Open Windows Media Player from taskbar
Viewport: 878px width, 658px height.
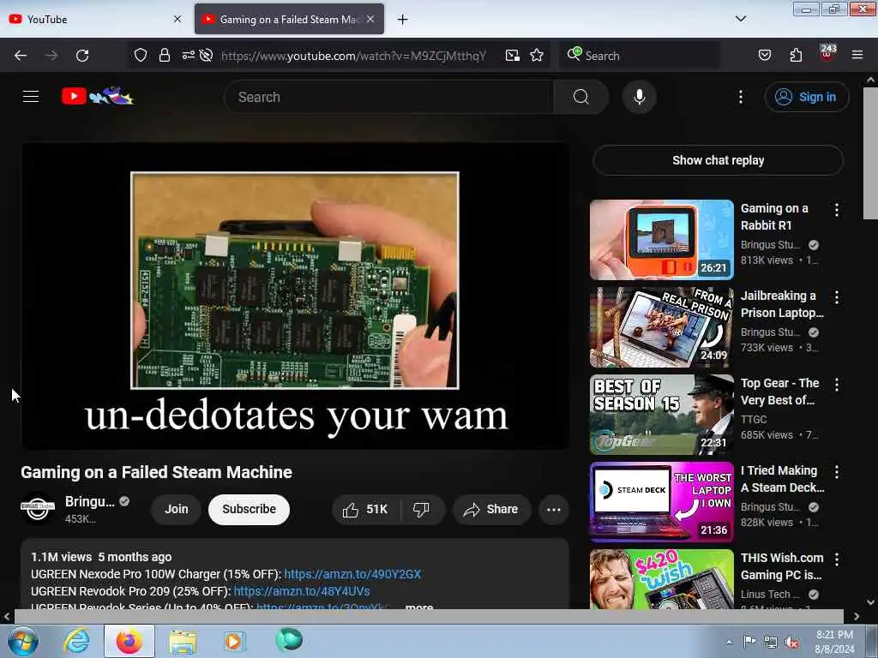(x=234, y=641)
